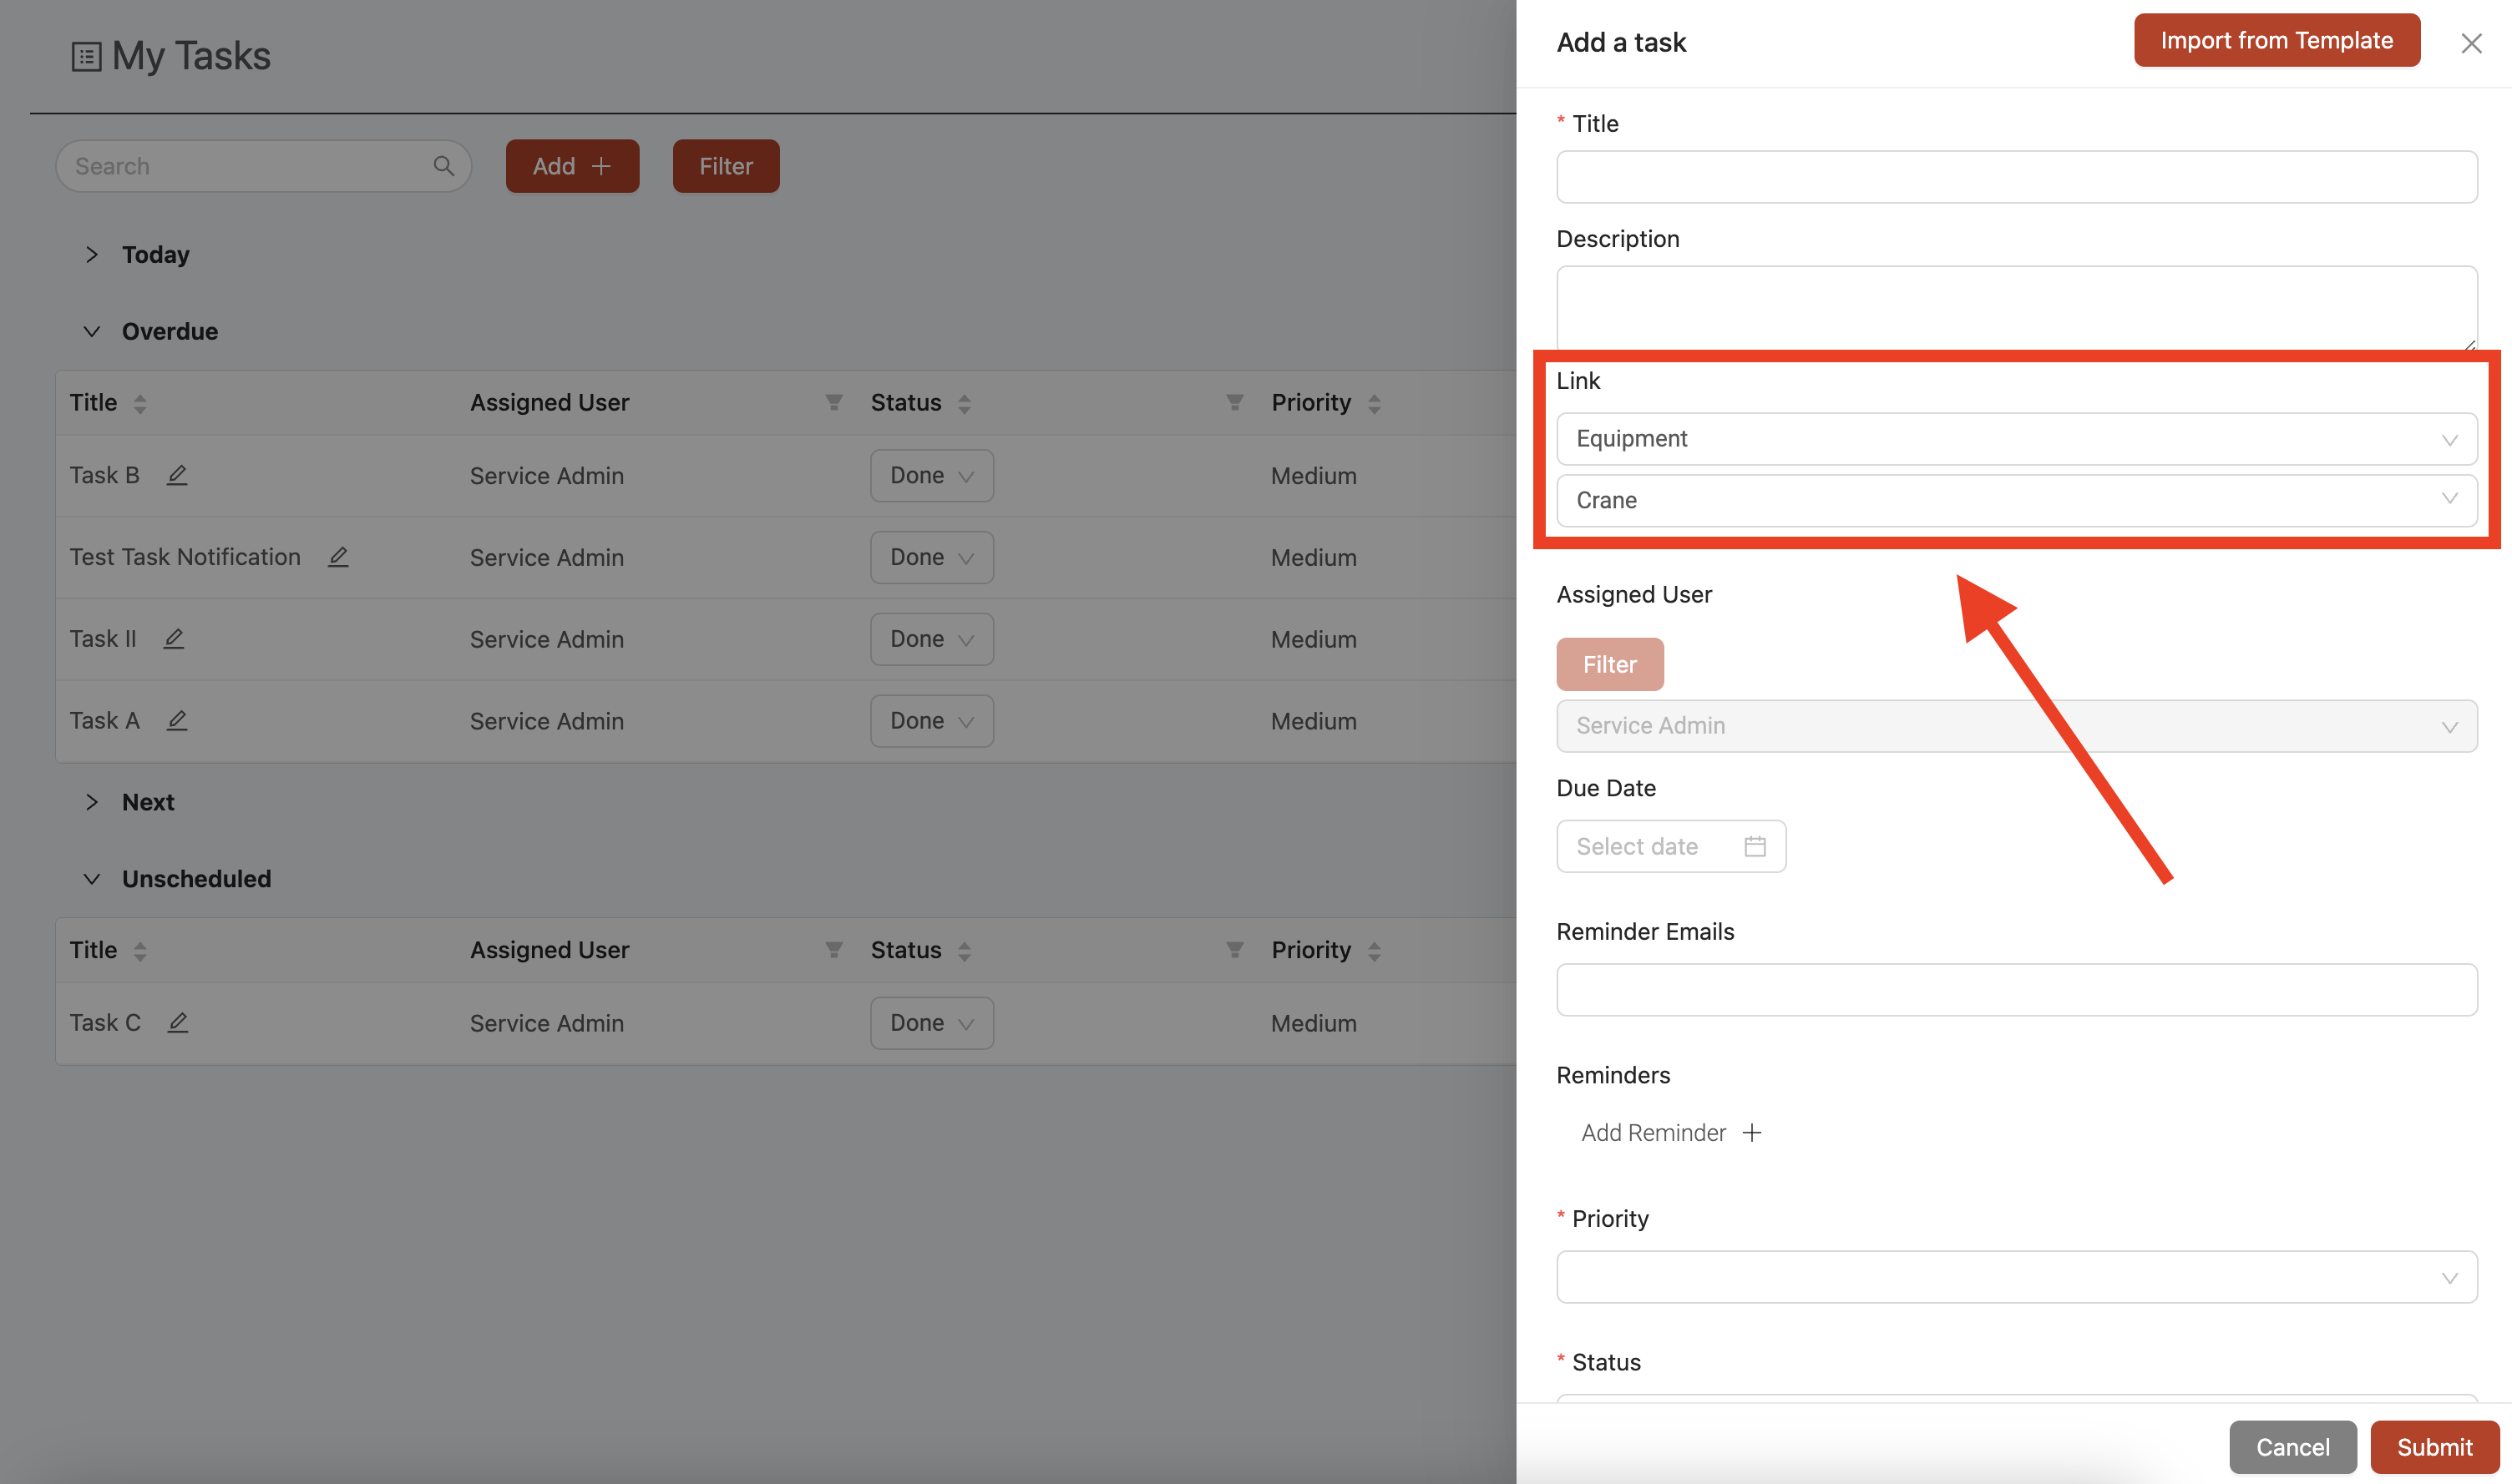The height and width of the screenshot is (1484, 2512).
Task: Click Task C title text
Action: click(105, 1023)
